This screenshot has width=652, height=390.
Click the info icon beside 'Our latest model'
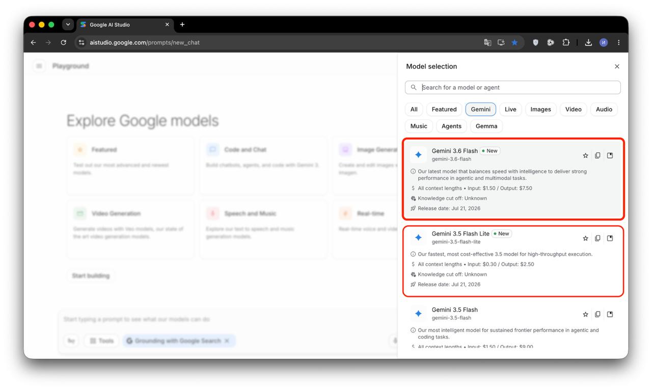(x=413, y=172)
